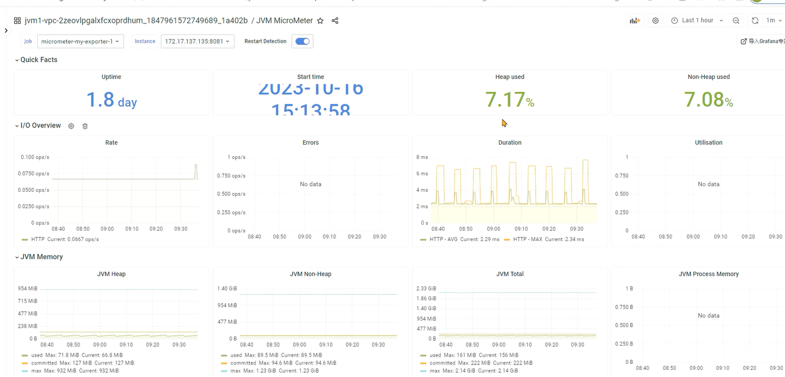The width and height of the screenshot is (785, 377).
Task: Toggle HTTP - MAX series in Duration legend
Action: pos(526,239)
